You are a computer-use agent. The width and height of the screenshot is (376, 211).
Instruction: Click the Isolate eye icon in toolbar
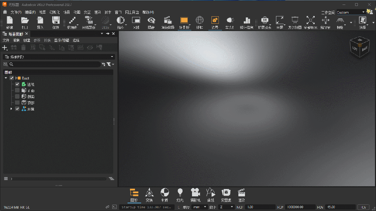click(151, 21)
